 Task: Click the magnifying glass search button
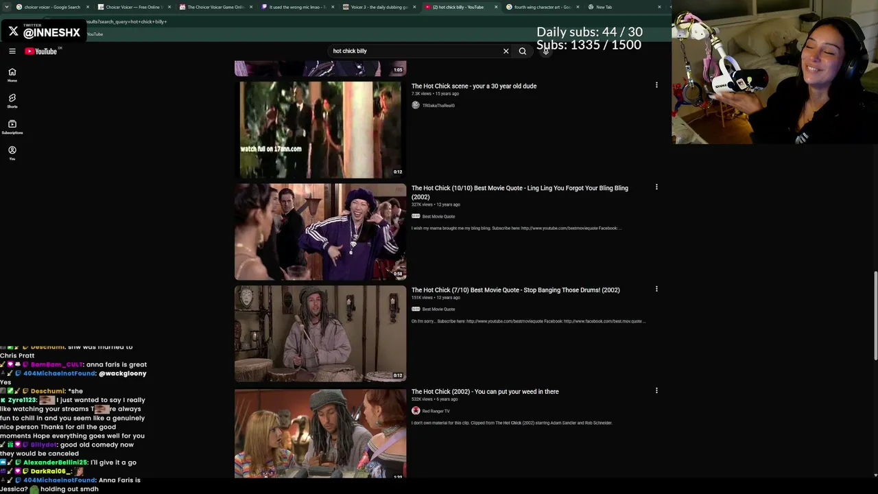(523, 51)
